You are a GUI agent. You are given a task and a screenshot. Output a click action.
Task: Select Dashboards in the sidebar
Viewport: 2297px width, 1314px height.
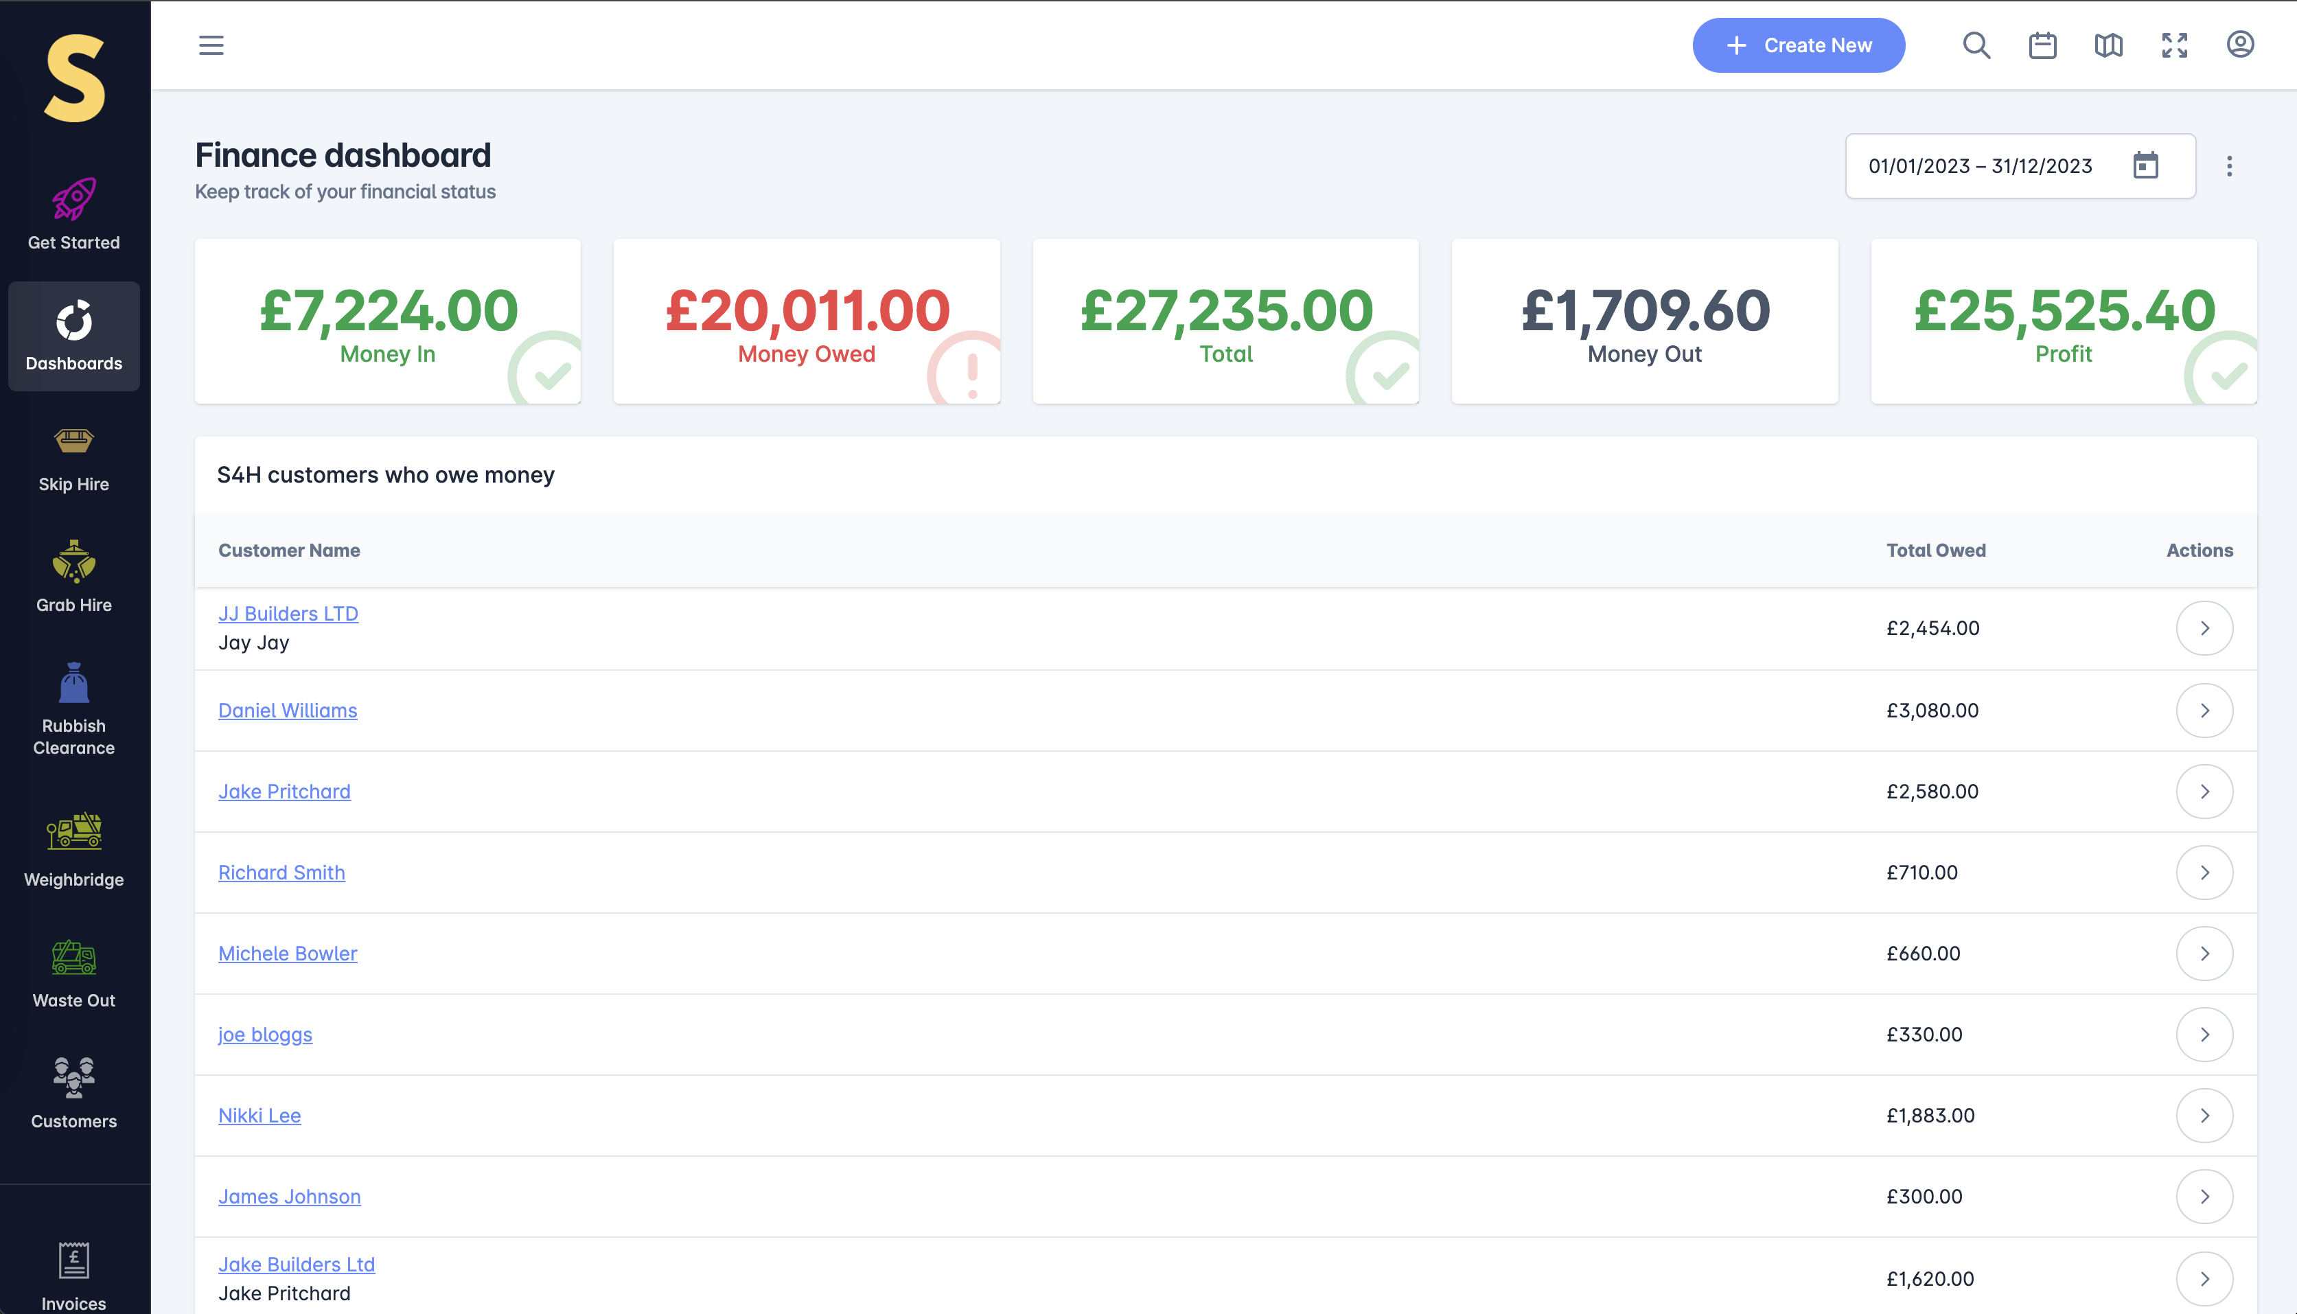tap(74, 336)
